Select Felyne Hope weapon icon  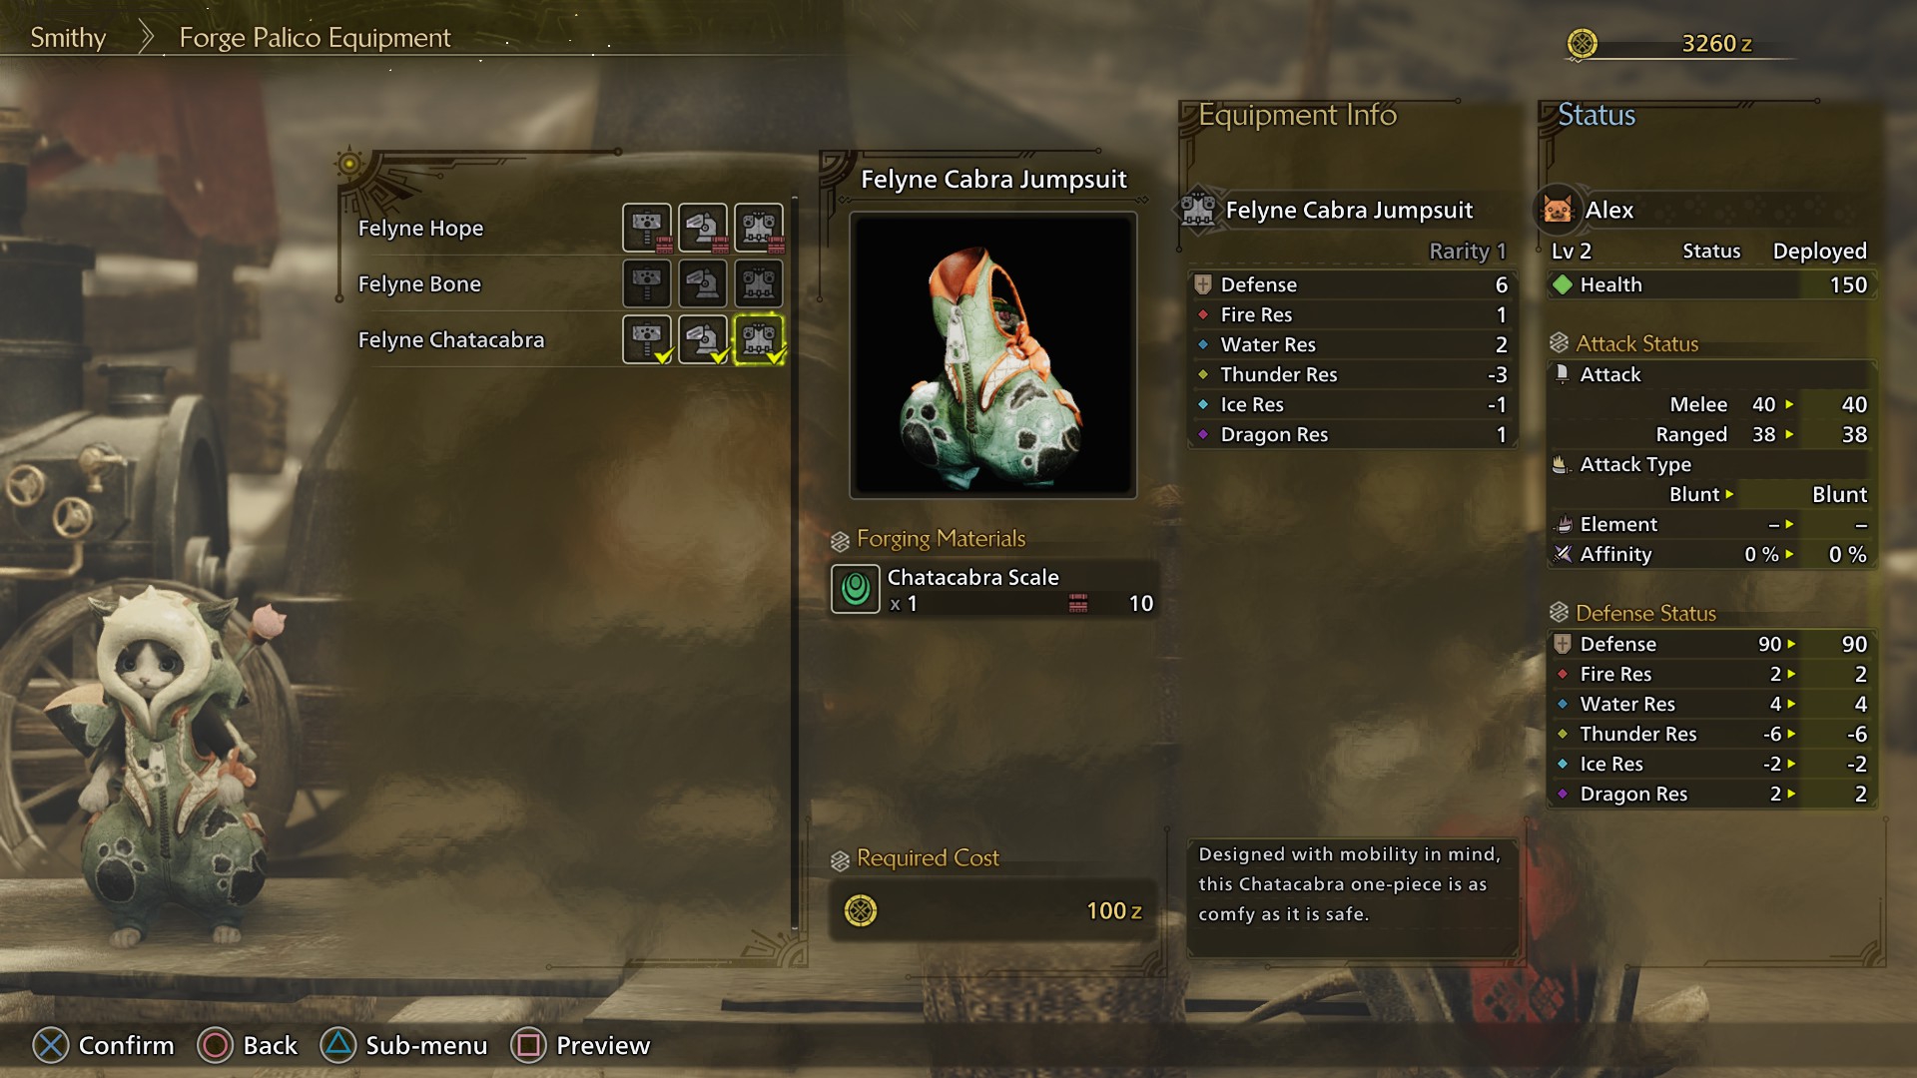tap(647, 228)
